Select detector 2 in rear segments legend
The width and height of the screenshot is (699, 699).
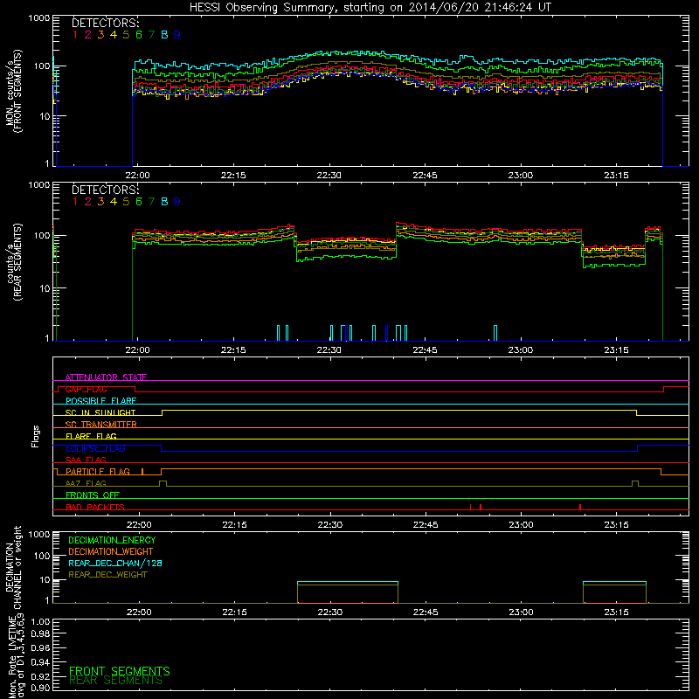tap(88, 202)
